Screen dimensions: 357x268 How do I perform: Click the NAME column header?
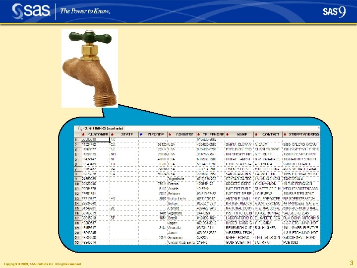239,134
